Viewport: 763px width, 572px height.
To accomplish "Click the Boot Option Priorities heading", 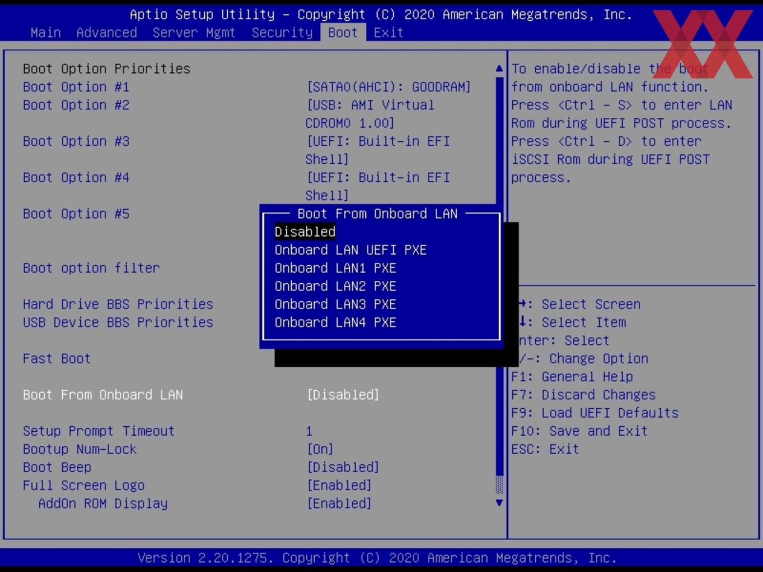I will 107,68.
